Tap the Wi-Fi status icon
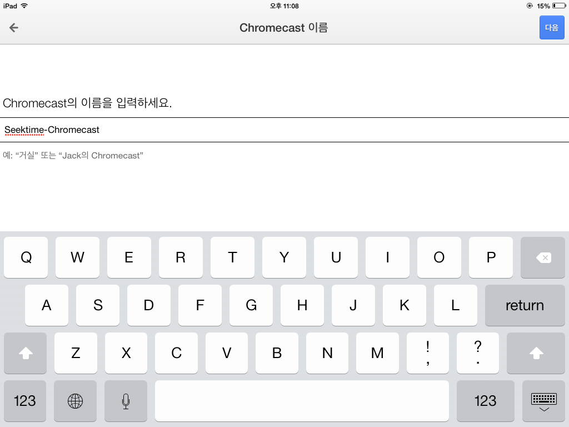The image size is (569, 427). point(24,6)
